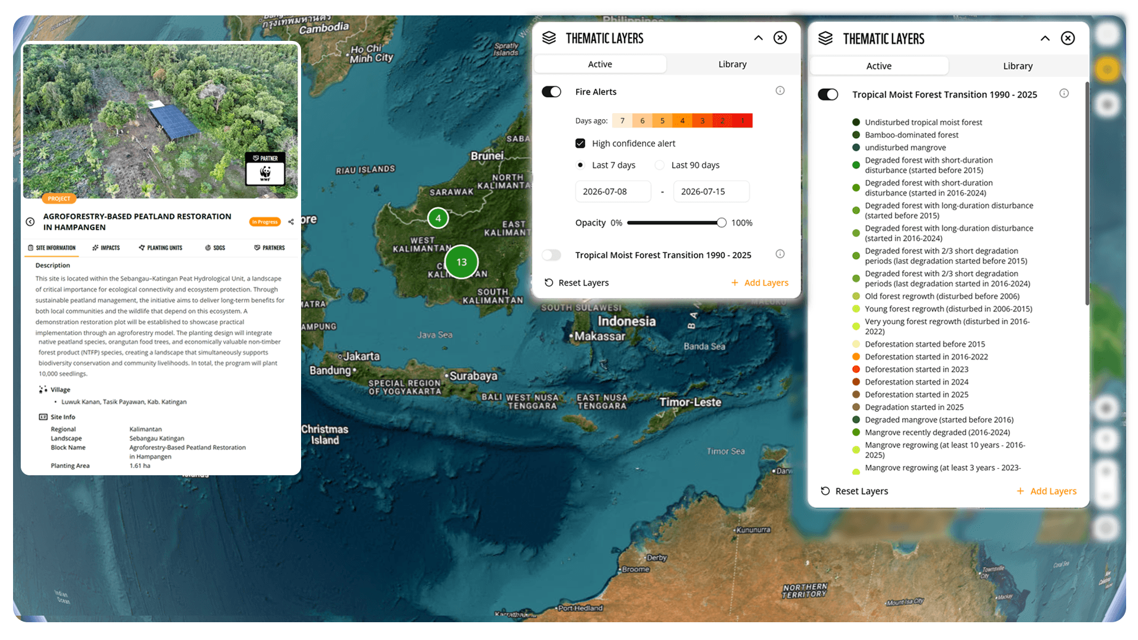The image size is (1138, 640).
Task: Click Deforestation started in 2023 legend entry
Action: tap(910, 369)
